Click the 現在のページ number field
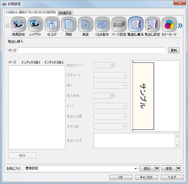The height and width of the screenshot is (184, 188). (102, 65)
